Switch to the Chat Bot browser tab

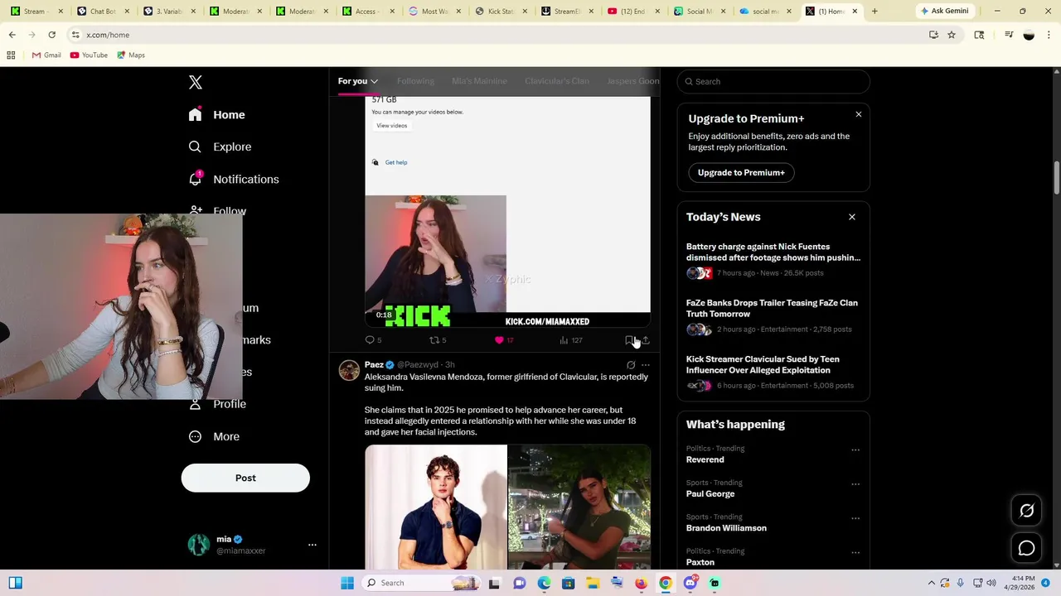point(102,12)
